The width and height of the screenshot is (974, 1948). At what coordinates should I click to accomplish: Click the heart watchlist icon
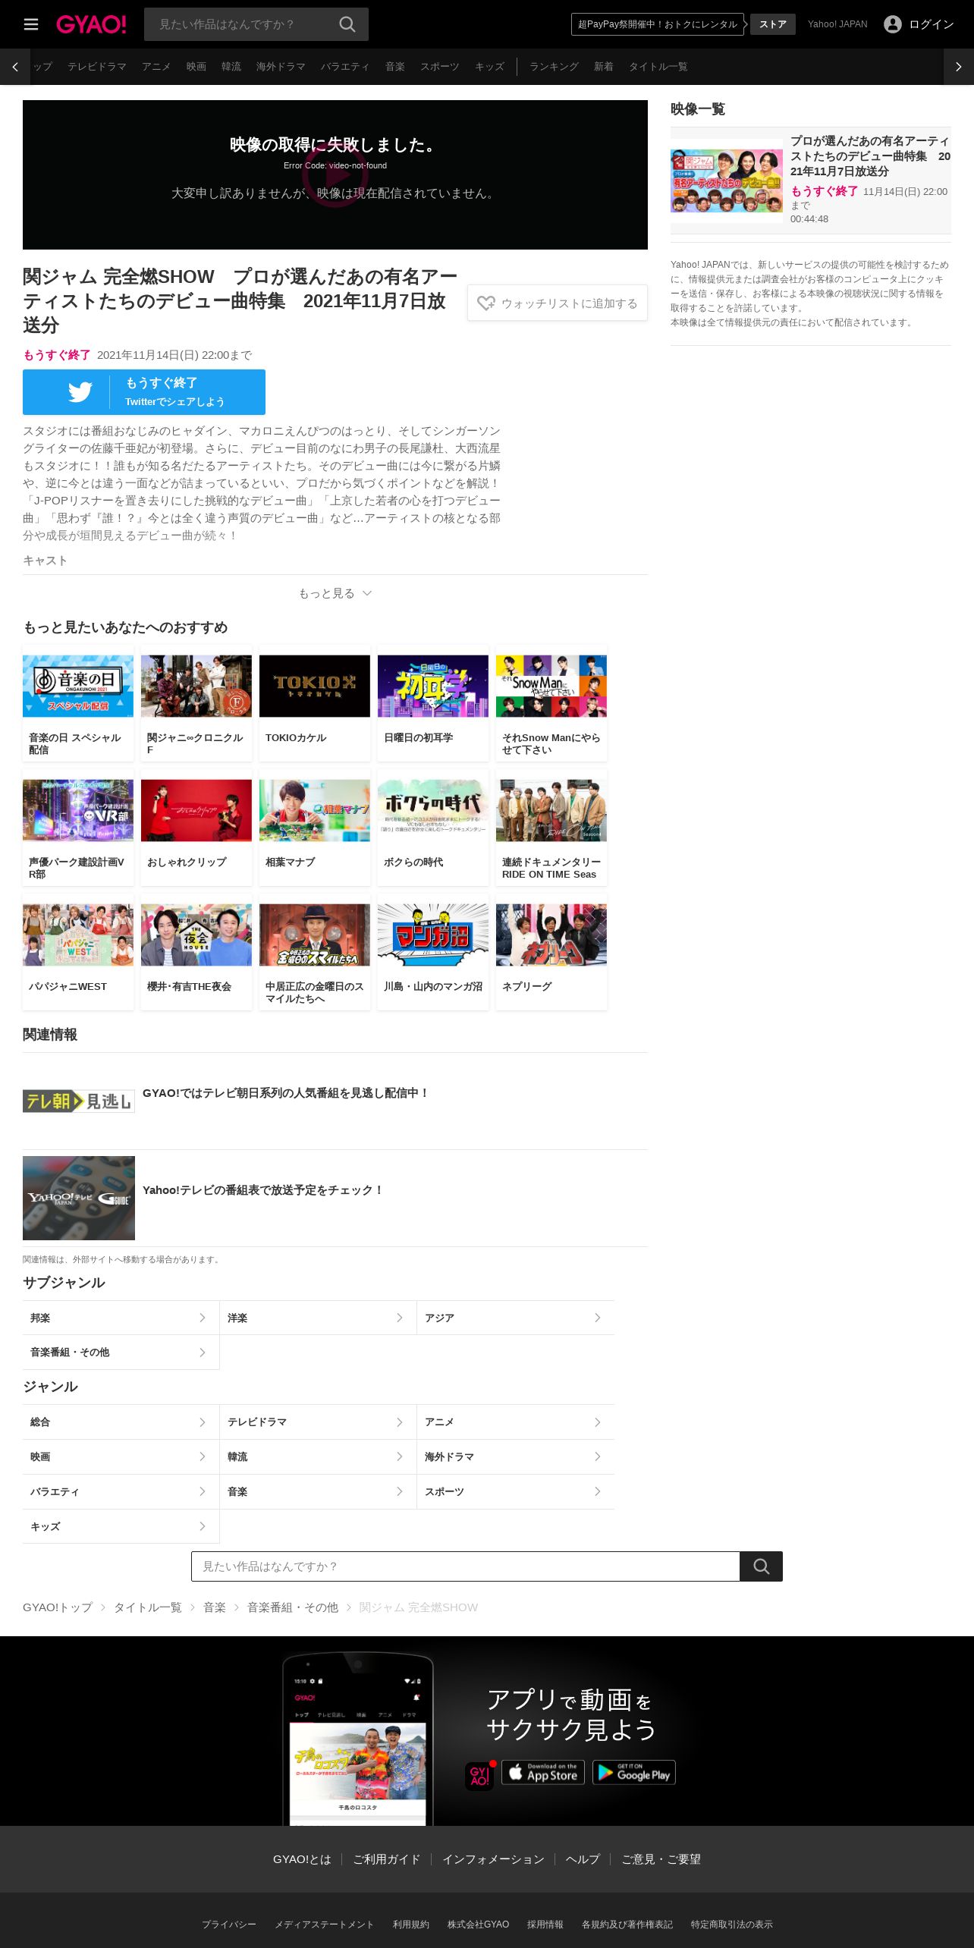[x=485, y=303]
